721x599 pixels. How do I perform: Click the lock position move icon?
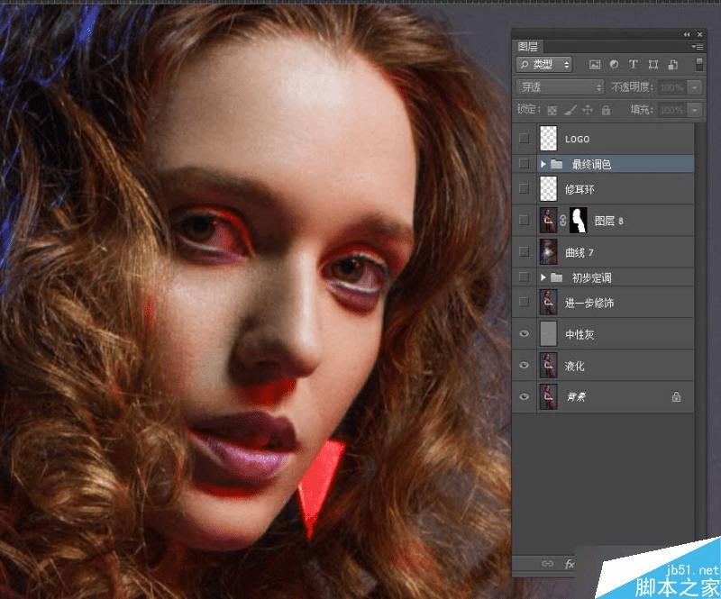588,109
